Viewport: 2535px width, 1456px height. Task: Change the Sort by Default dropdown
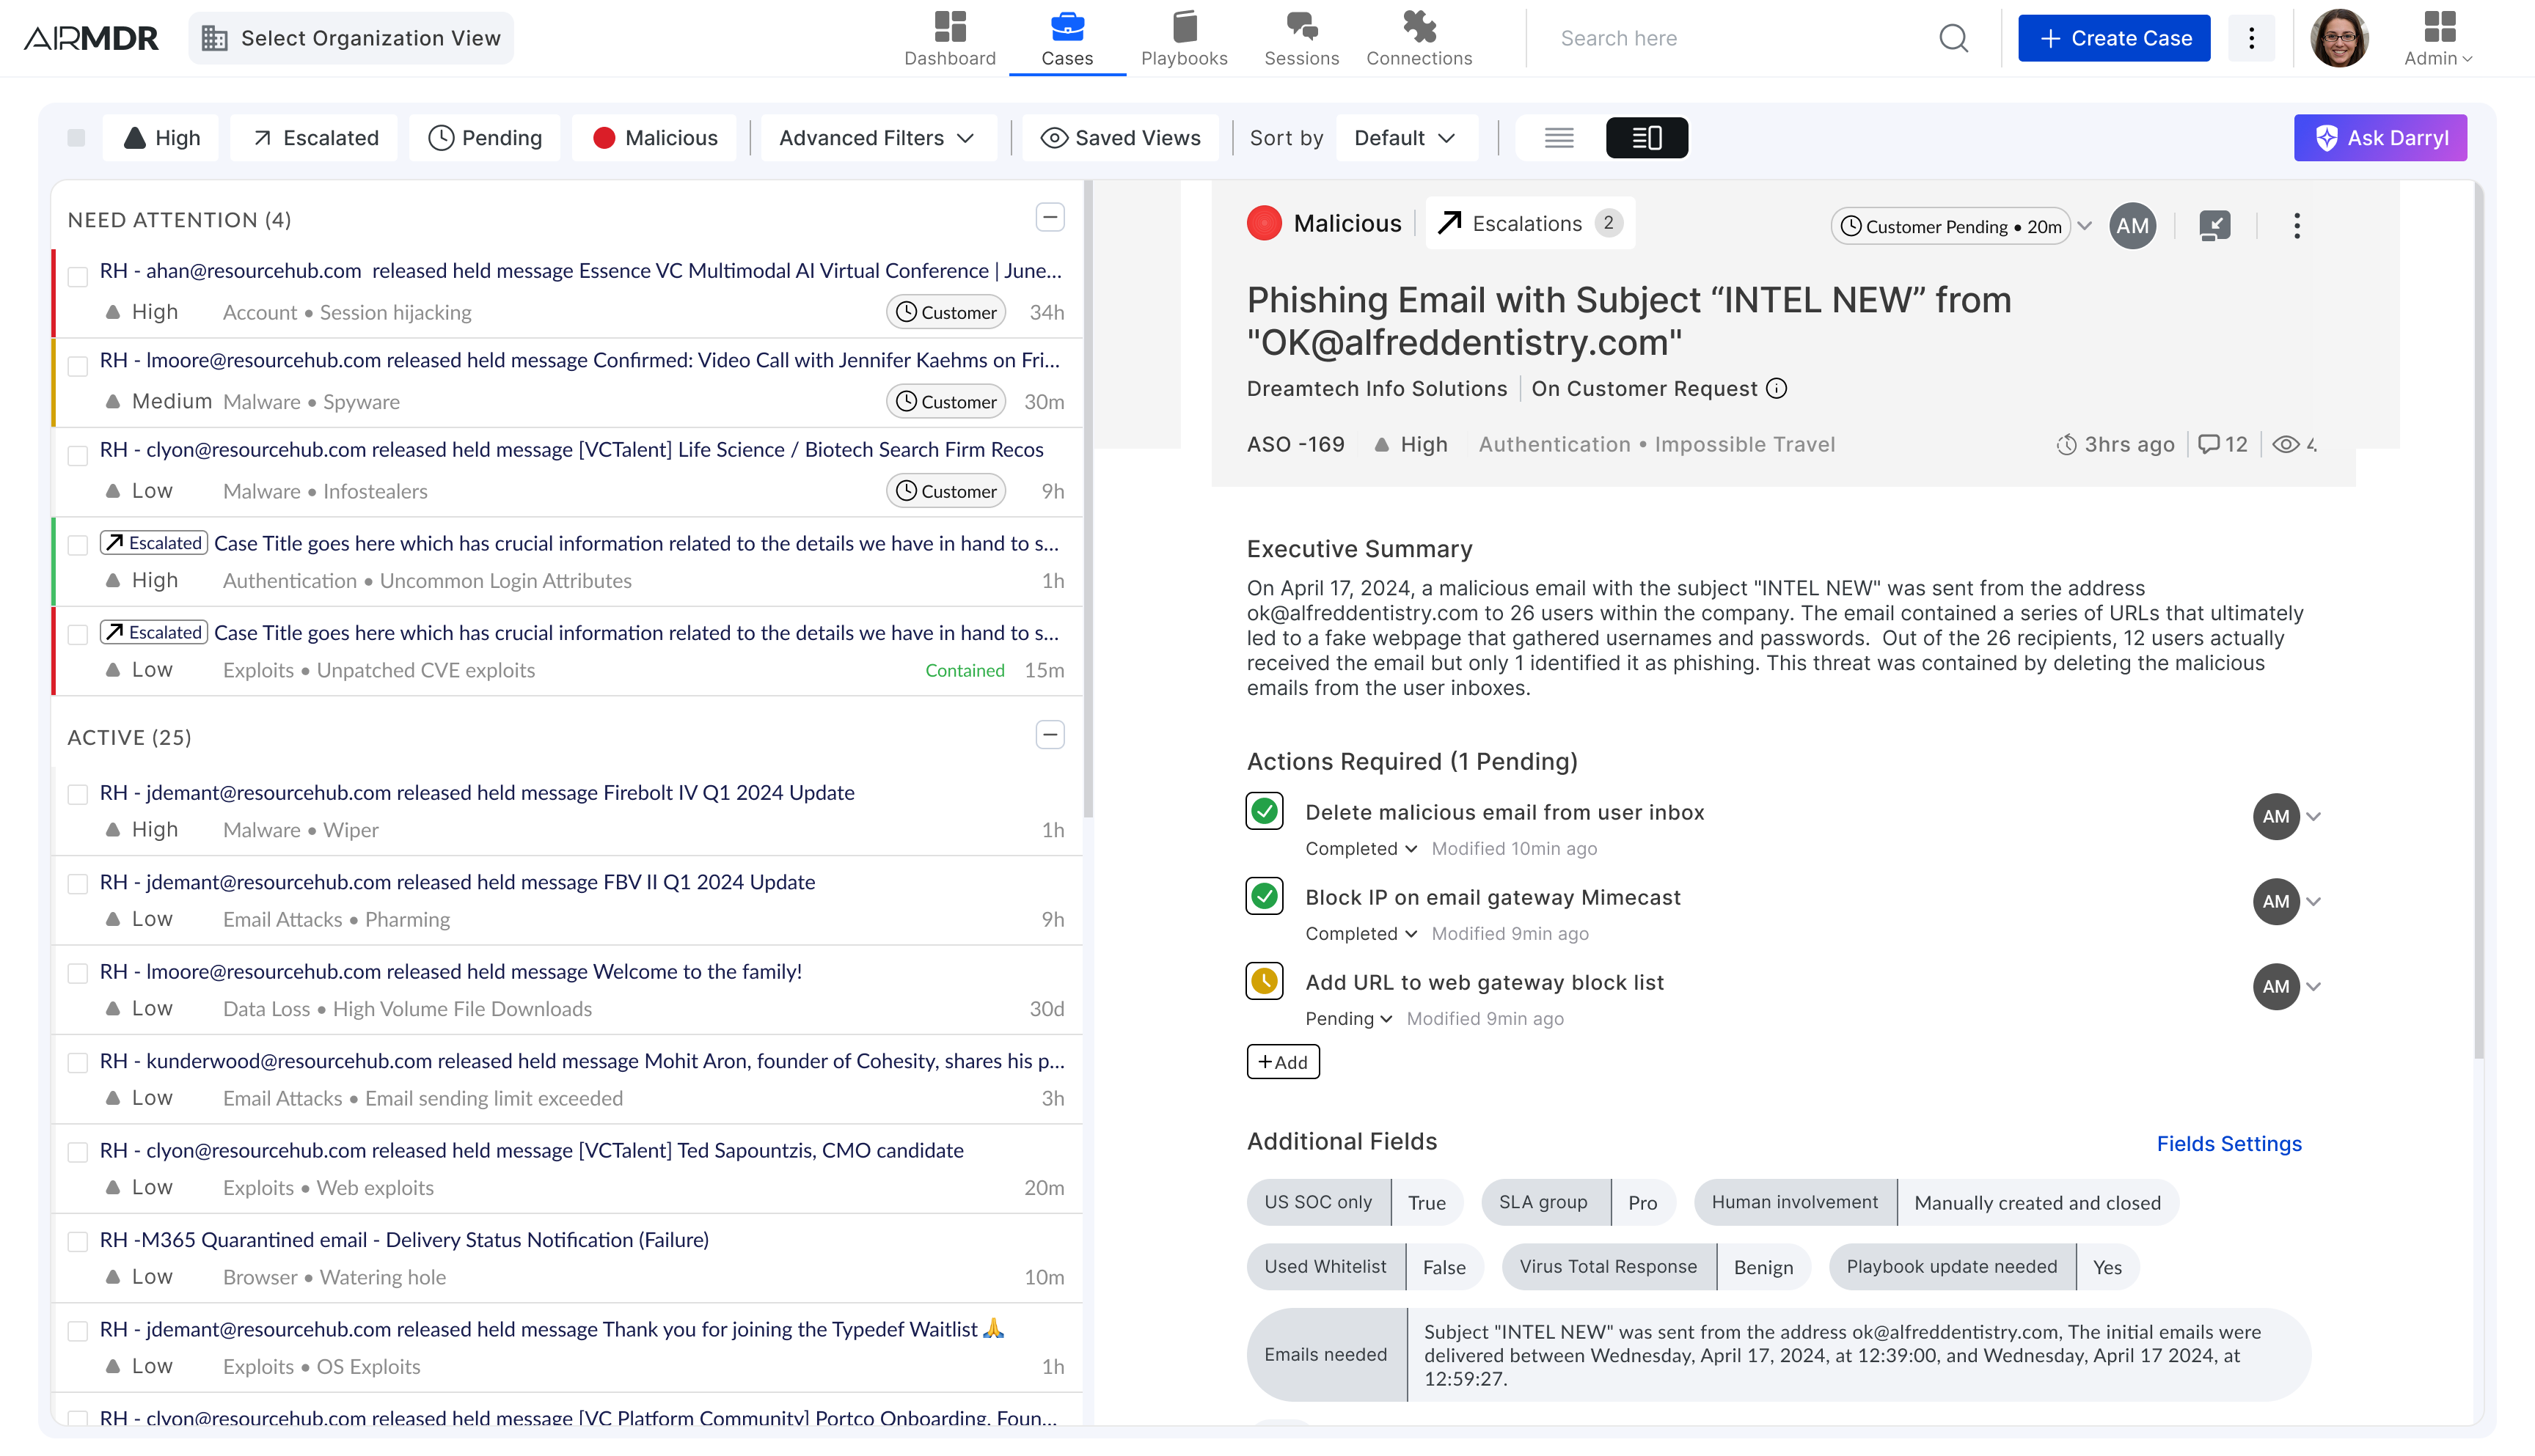(x=1407, y=137)
